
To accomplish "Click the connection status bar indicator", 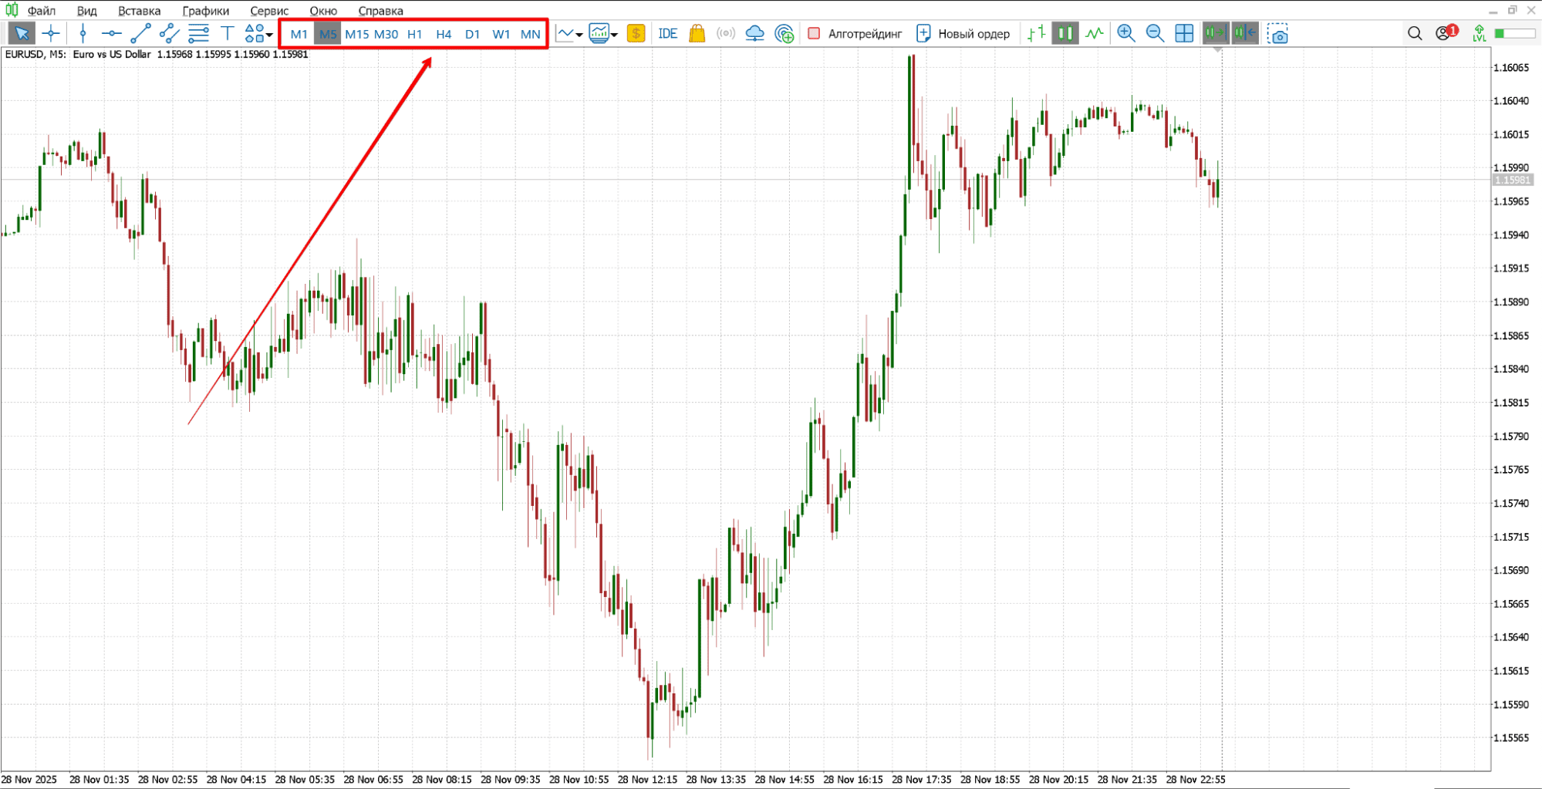I will [1515, 33].
